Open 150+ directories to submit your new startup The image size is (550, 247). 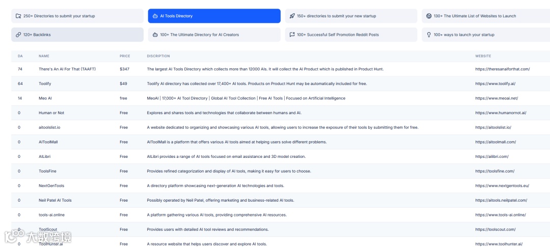(351, 16)
